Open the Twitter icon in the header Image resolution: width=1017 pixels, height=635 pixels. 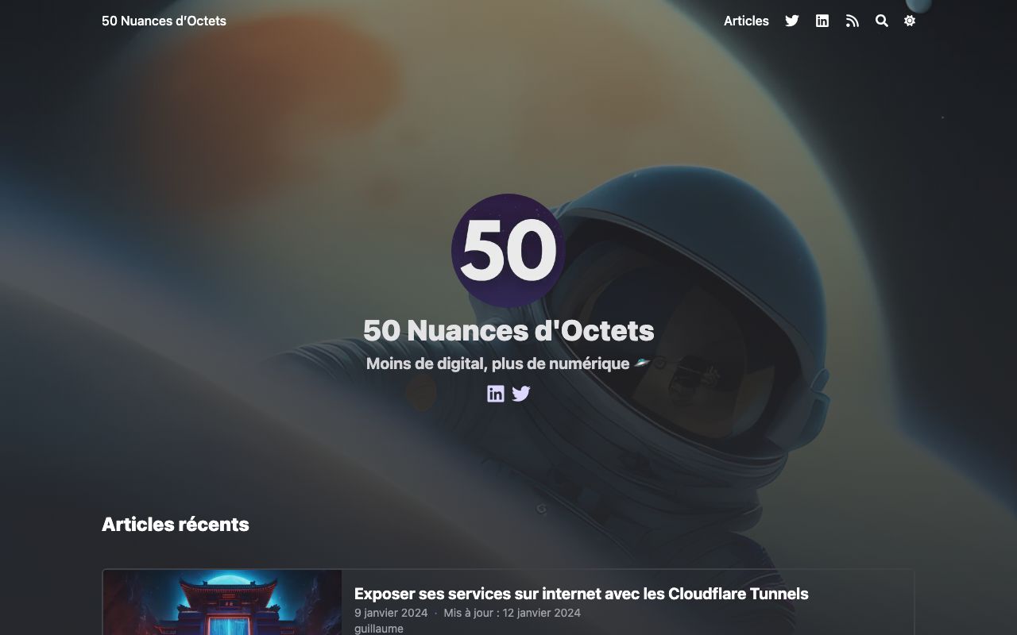(792, 21)
